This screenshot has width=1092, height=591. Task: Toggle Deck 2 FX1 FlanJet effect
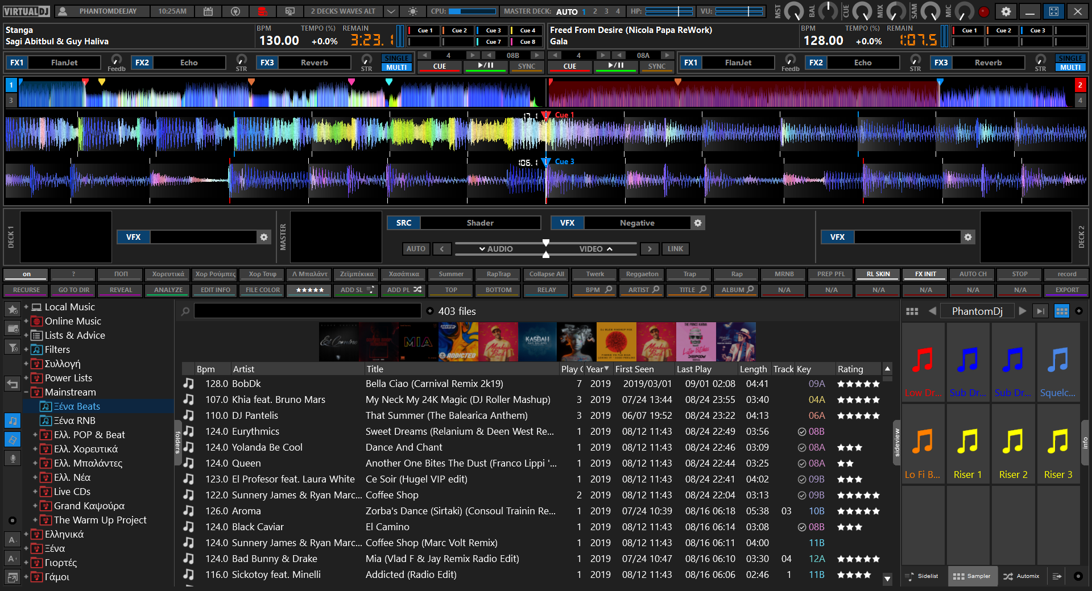click(x=691, y=63)
